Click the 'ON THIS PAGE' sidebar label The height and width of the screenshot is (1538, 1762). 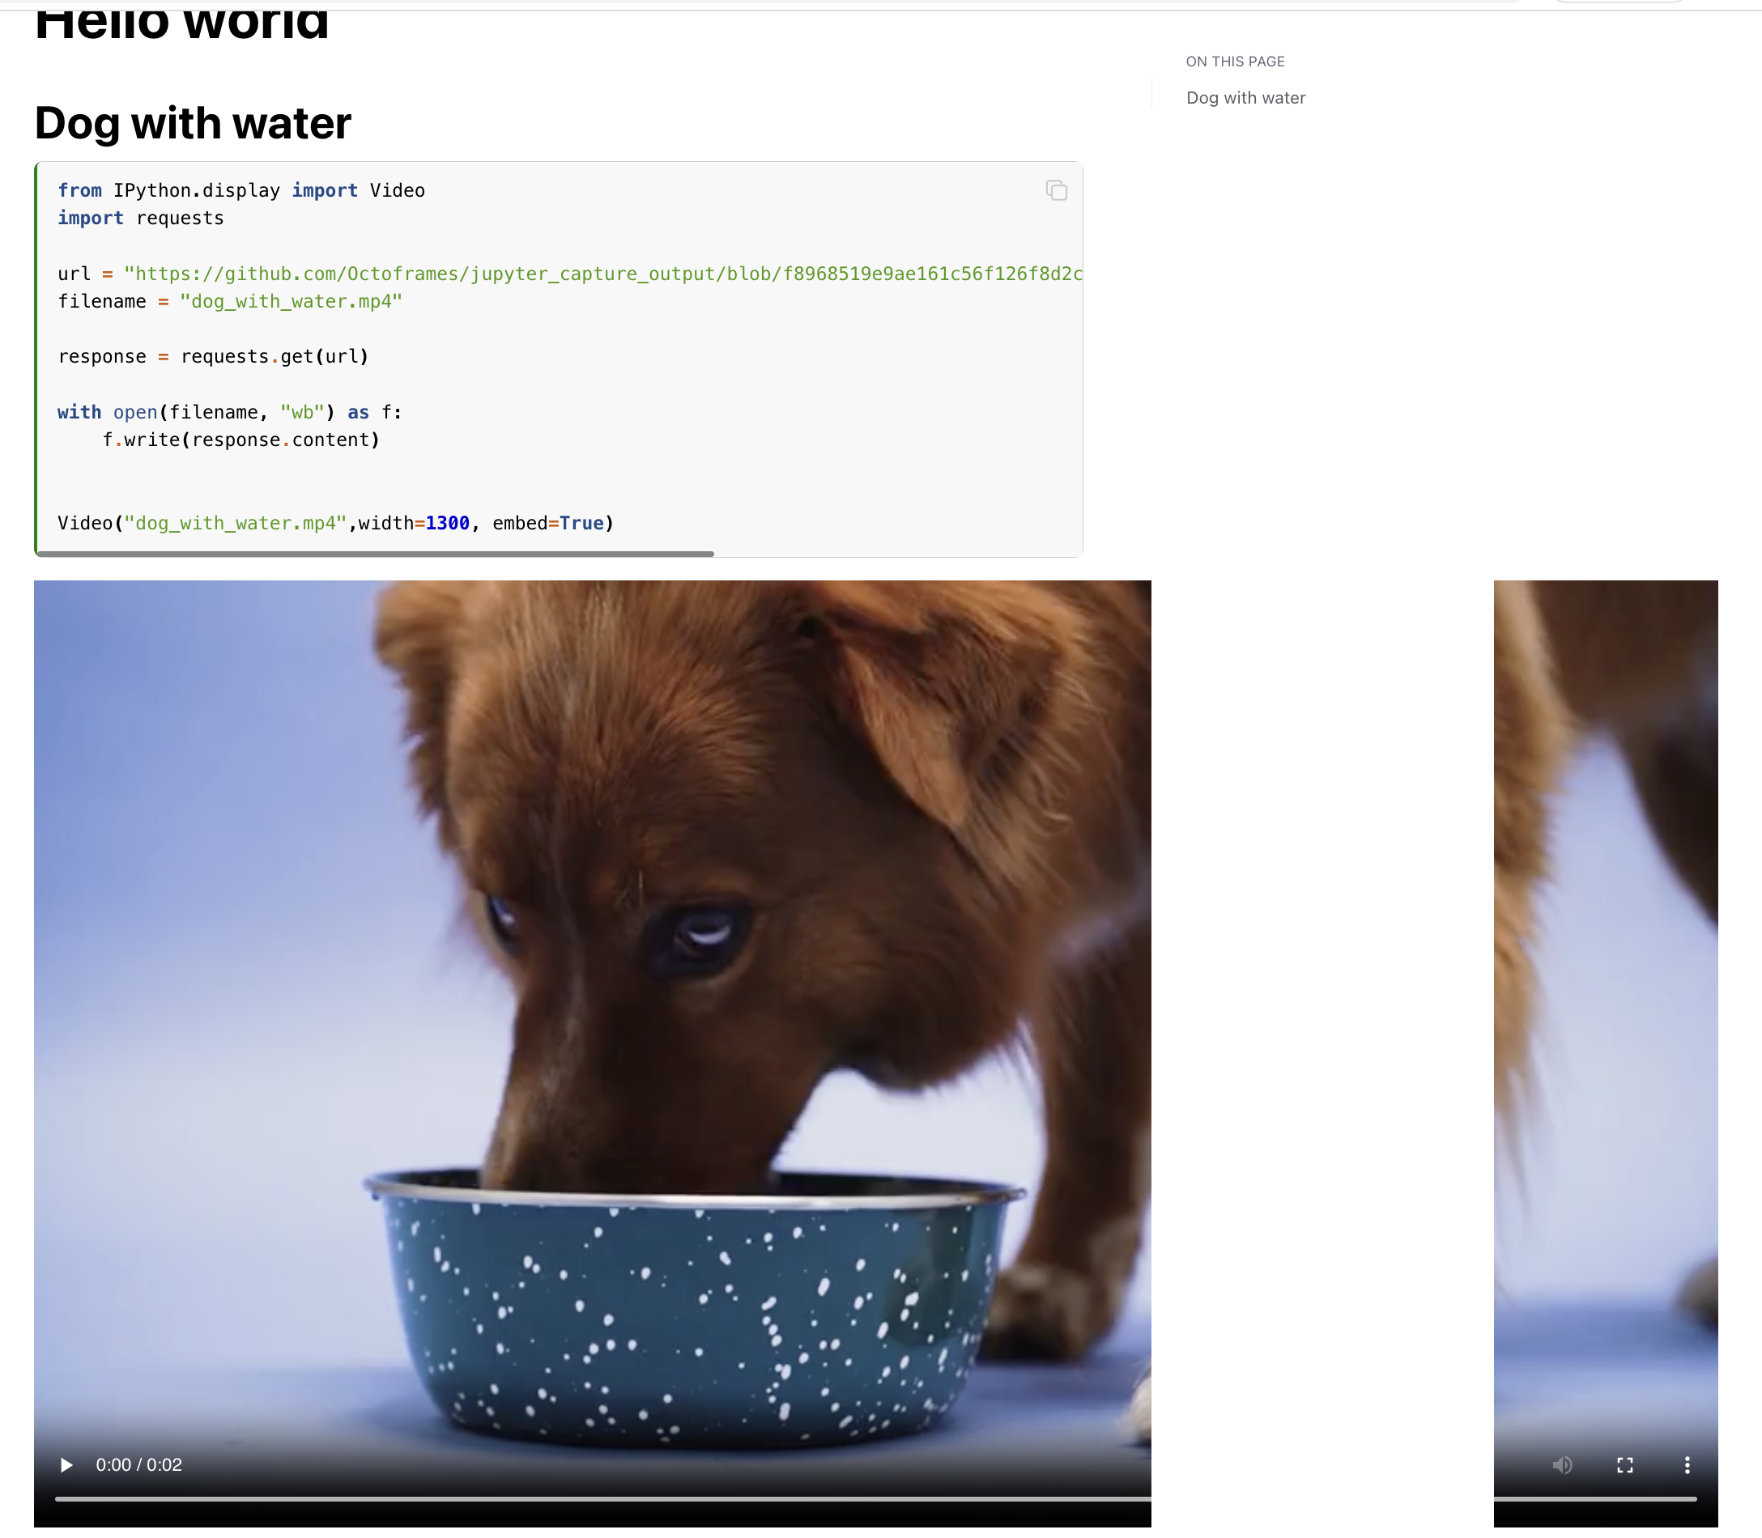(x=1235, y=62)
